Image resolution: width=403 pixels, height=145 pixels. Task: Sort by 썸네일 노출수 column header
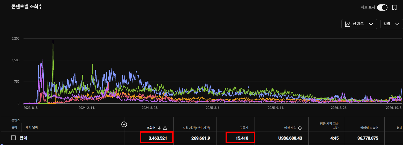click(369, 128)
